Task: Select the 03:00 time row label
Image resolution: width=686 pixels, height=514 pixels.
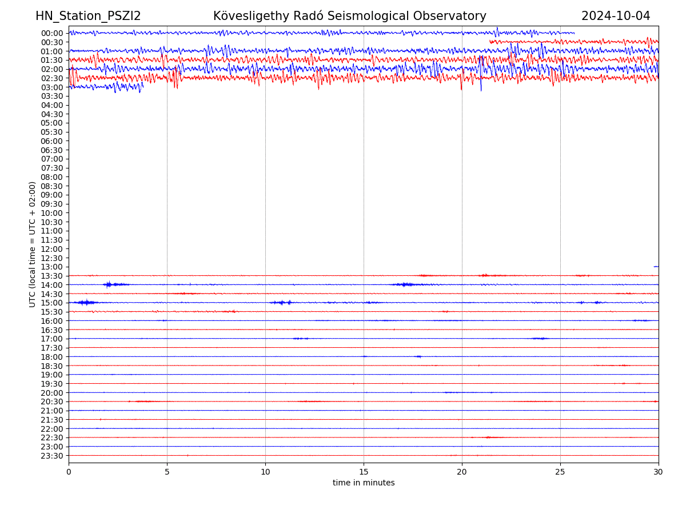Action: click(52, 87)
